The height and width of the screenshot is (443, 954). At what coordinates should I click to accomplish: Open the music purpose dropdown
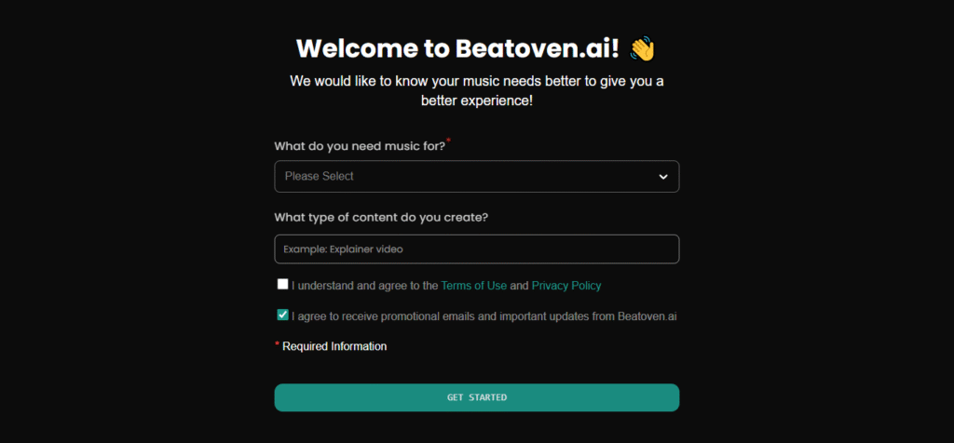(x=476, y=177)
